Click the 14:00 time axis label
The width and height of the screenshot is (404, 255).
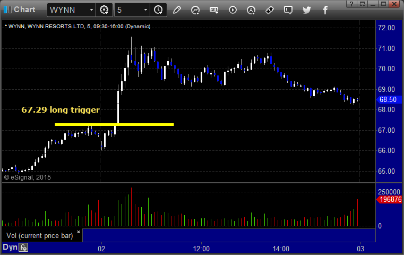tap(281, 249)
